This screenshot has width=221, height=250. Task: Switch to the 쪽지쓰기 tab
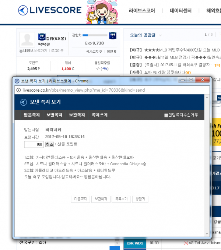click(x=100, y=115)
